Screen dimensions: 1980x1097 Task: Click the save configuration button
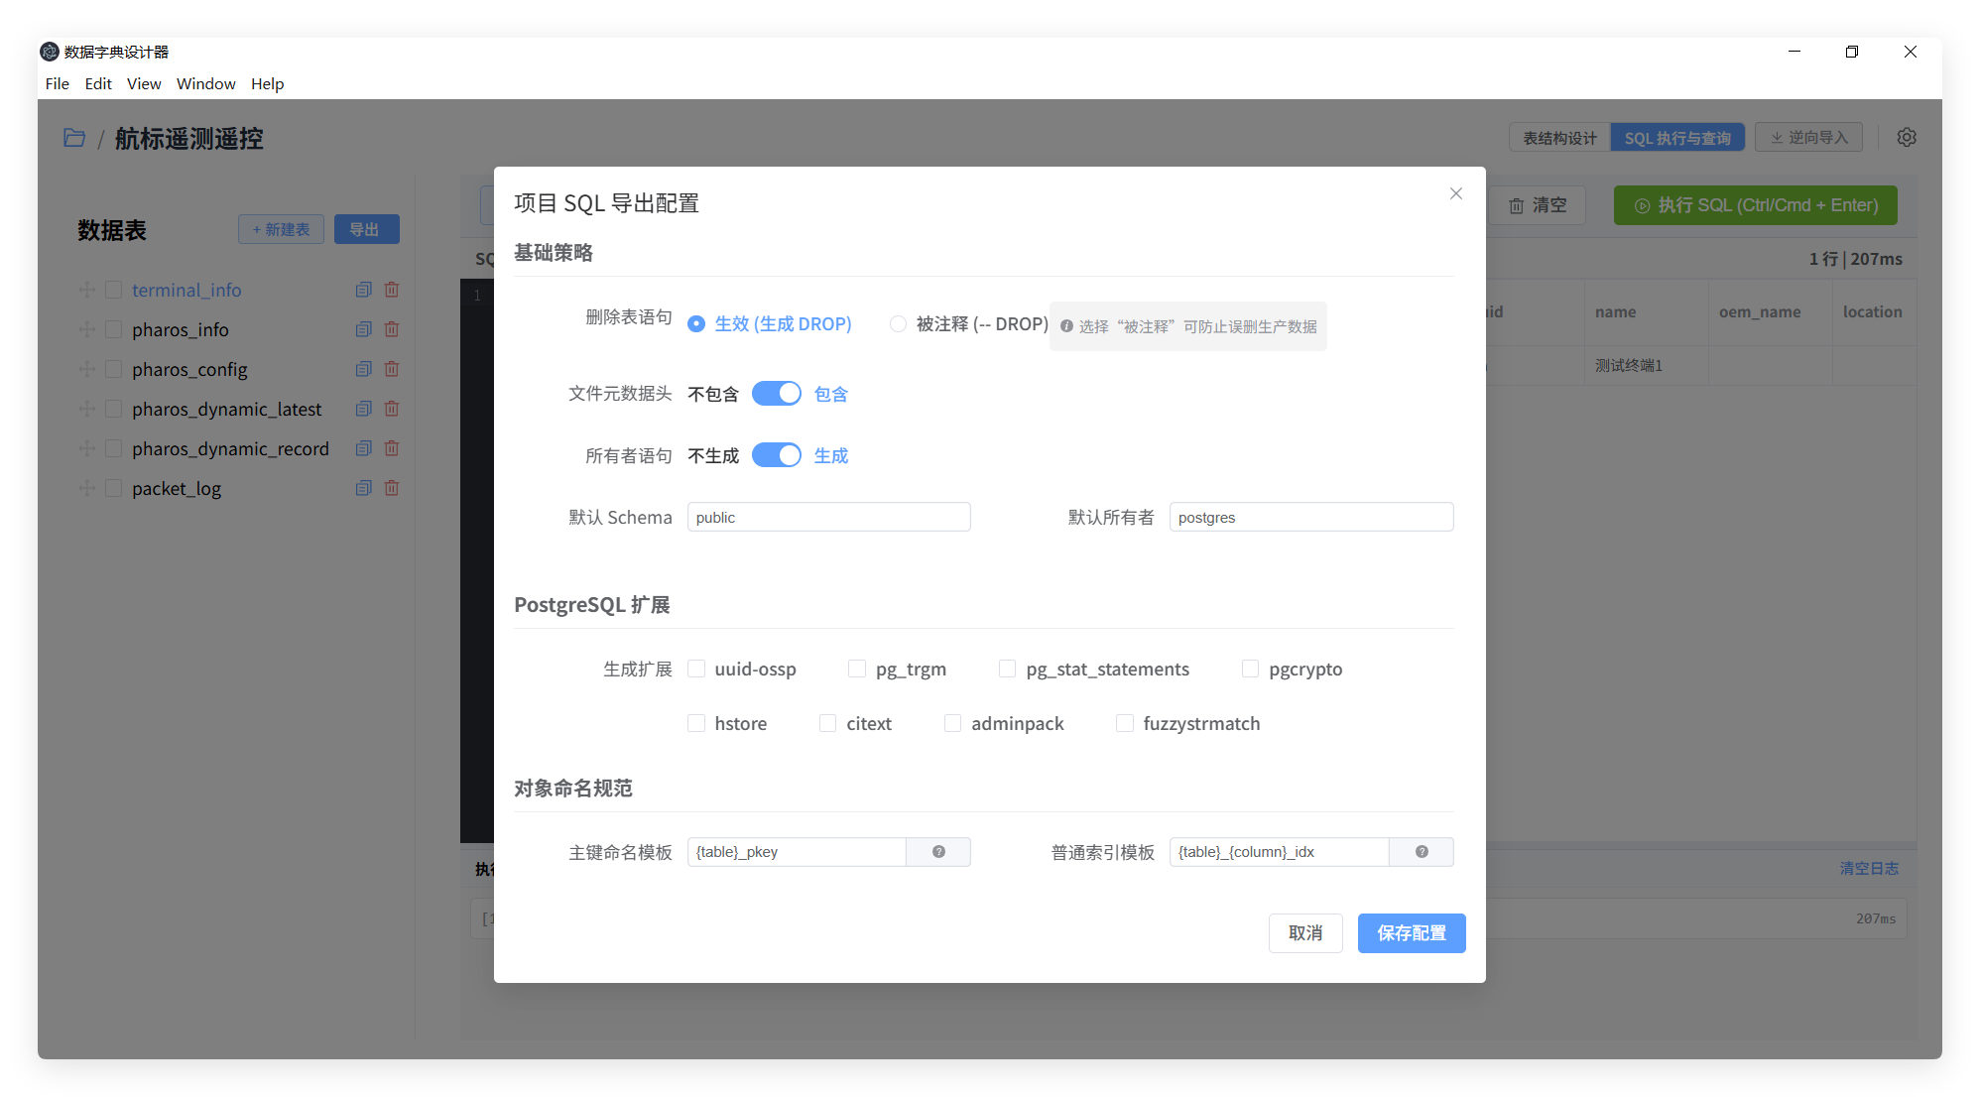coord(1411,933)
